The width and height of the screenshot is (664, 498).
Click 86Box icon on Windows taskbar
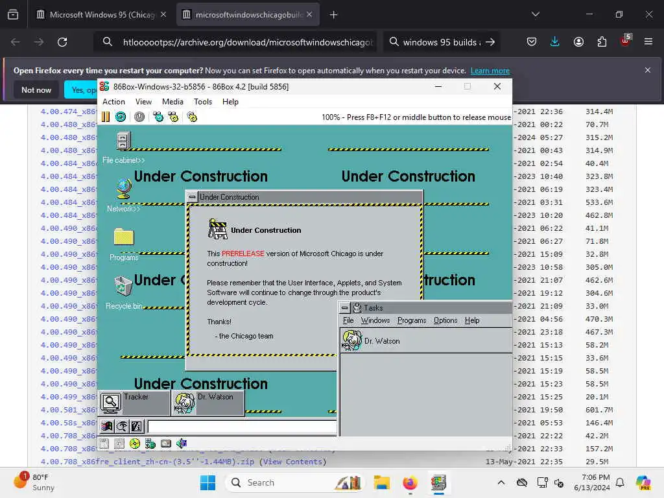pyautogui.click(x=438, y=482)
